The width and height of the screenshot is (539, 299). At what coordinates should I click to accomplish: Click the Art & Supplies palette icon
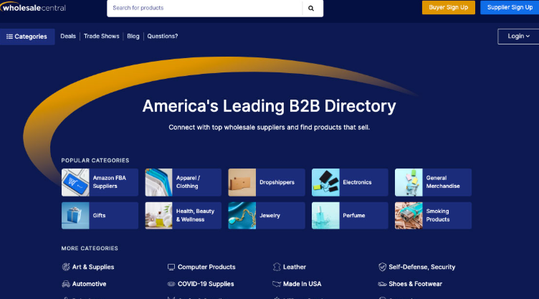click(x=66, y=267)
